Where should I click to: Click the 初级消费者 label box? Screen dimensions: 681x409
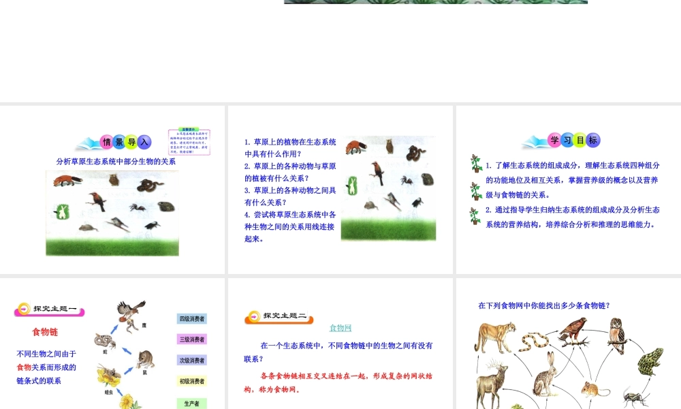click(192, 381)
